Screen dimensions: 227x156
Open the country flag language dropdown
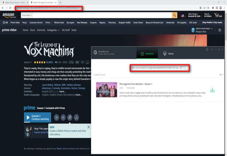183,16
